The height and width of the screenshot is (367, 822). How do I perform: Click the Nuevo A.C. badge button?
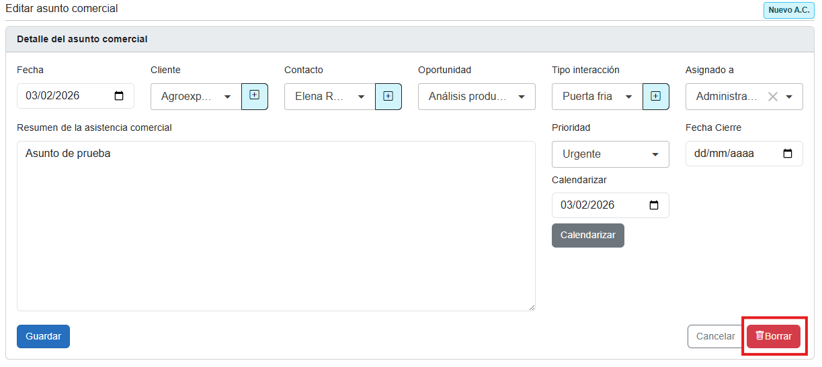pos(788,11)
